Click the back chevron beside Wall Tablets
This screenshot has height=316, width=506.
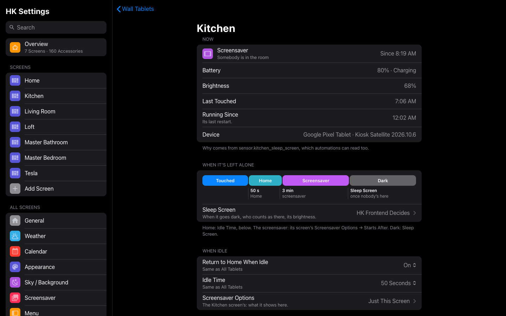pos(119,9)
